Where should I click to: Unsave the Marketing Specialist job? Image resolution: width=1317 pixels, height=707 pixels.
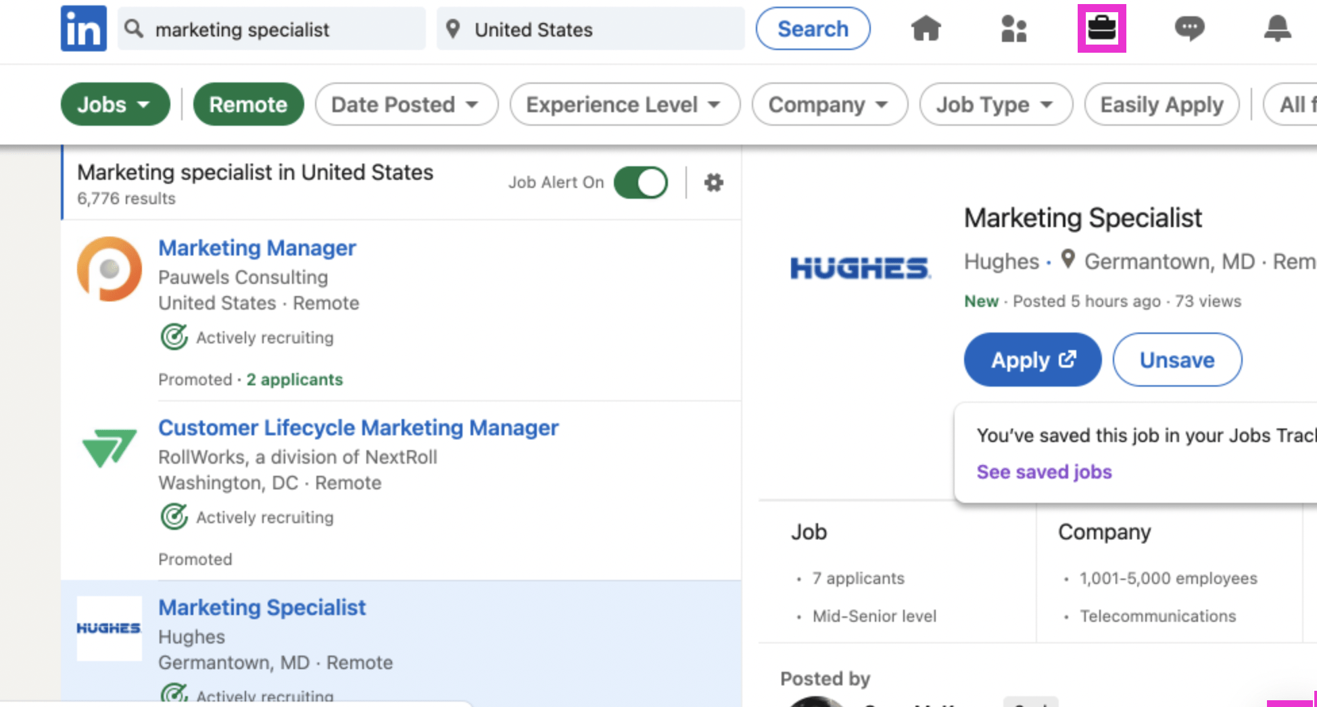click(1177, 360)
